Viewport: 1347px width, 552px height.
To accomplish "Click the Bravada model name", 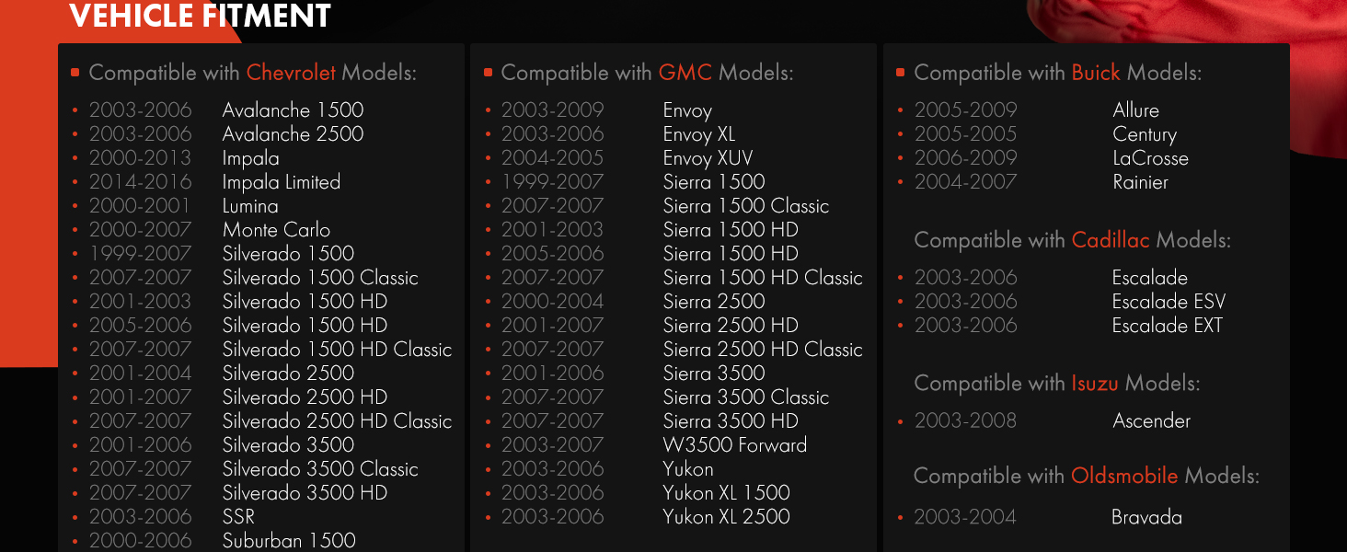I will (x=1146, y=517).
